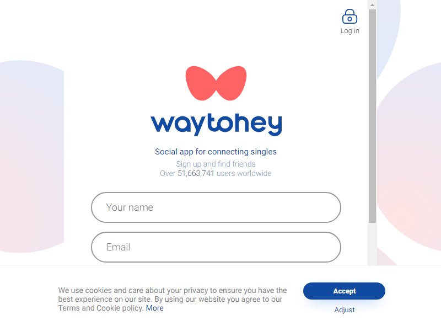Screen dimensions: 441x331
Task: Select the Social app for connecting singles heading
Action: point(216,152)
